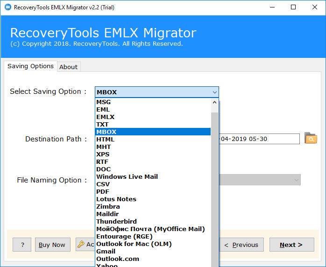Switch to the Saving Options tab
The image size is (326, 267).
tap(30, 66)
